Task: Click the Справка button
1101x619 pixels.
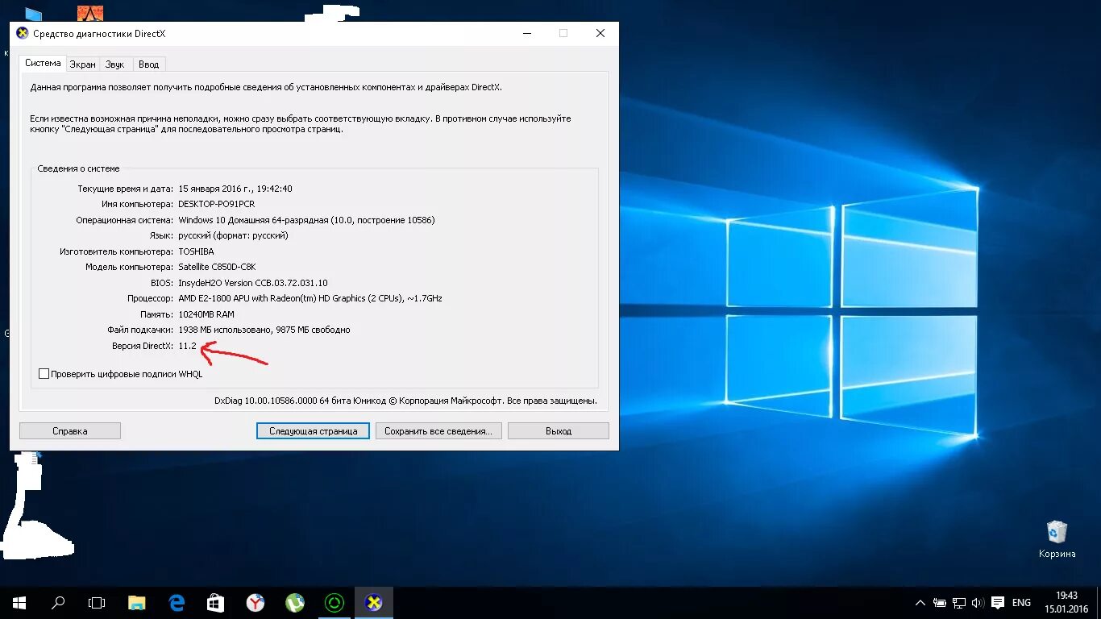Action: point(70,431)
